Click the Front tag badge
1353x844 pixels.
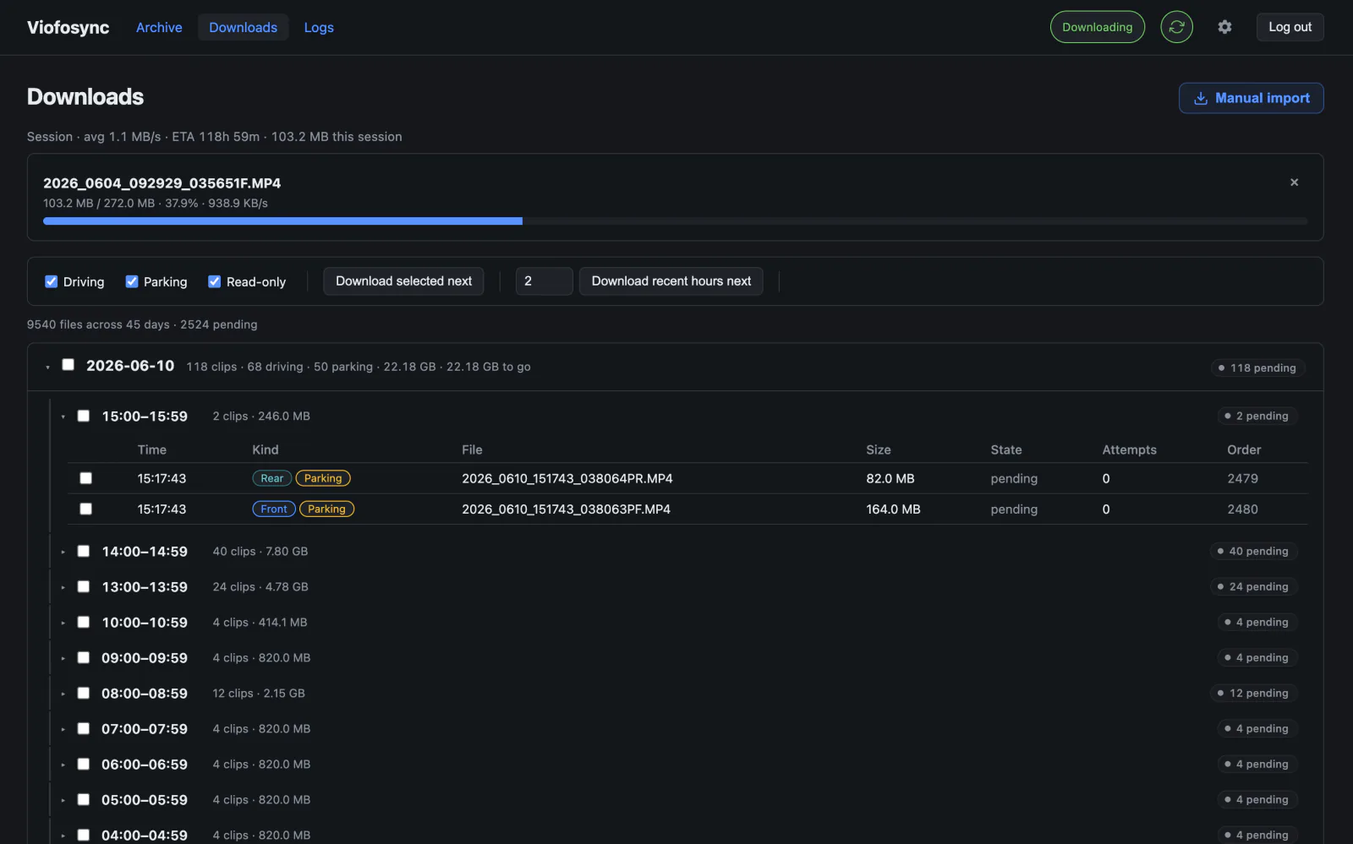(x=273, y=509)
